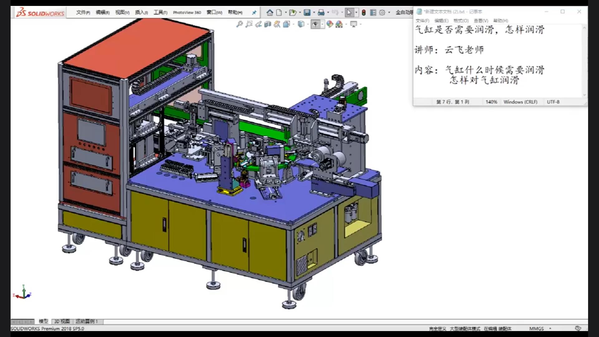Open the 视图(V) menu in SOLIDWORKS
Screen dimensions: 599x337
click(x=122, y=12)
